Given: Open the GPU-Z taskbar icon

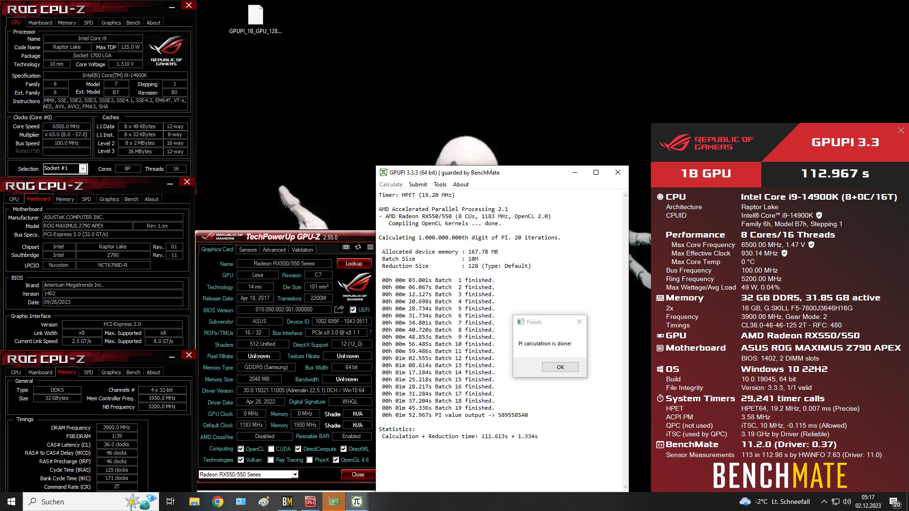Looking at the screenshot, I should (x=334, y=502).
